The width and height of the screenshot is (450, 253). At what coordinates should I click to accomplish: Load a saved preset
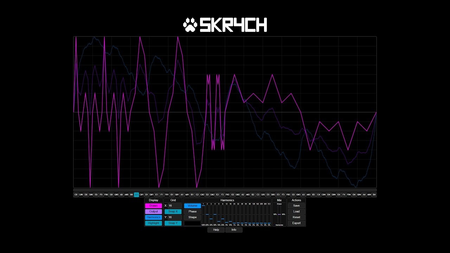(x=296, y=211)
